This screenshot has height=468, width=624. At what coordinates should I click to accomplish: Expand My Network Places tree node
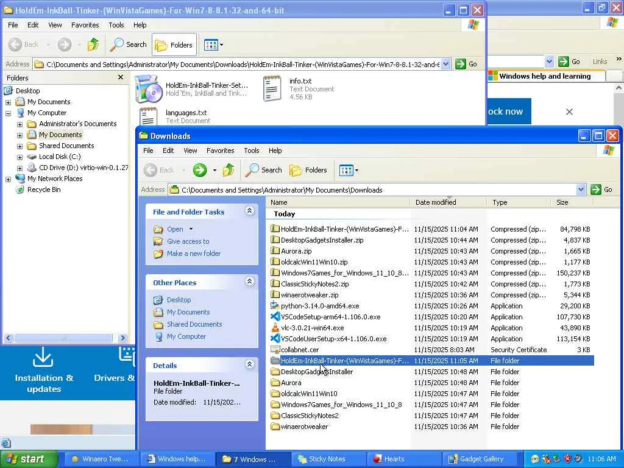pos(8,179)
